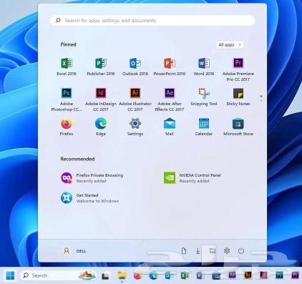Image resolution: width=302 pixels, height=284 pixels.
Task: Click the After Effects icon on the taskbar
Action: tap(232, 275)
